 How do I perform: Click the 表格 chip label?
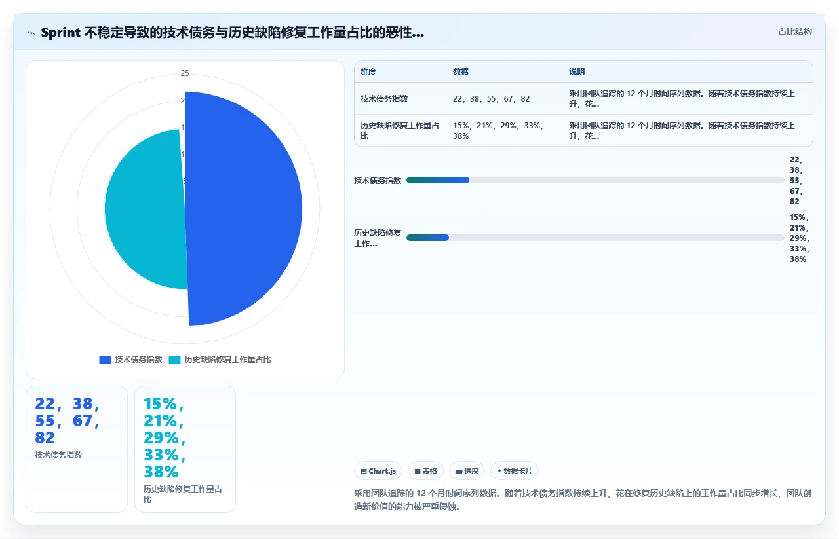point(429,471)
